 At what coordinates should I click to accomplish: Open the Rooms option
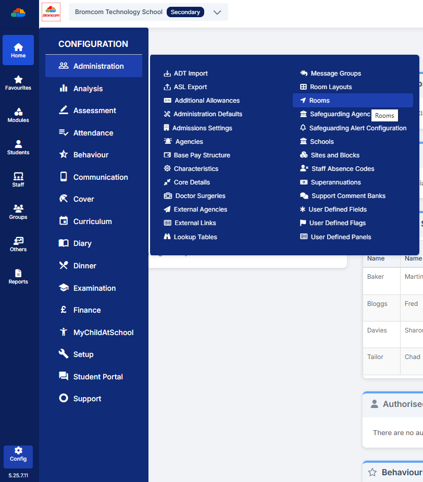click(x=319, y=101)
